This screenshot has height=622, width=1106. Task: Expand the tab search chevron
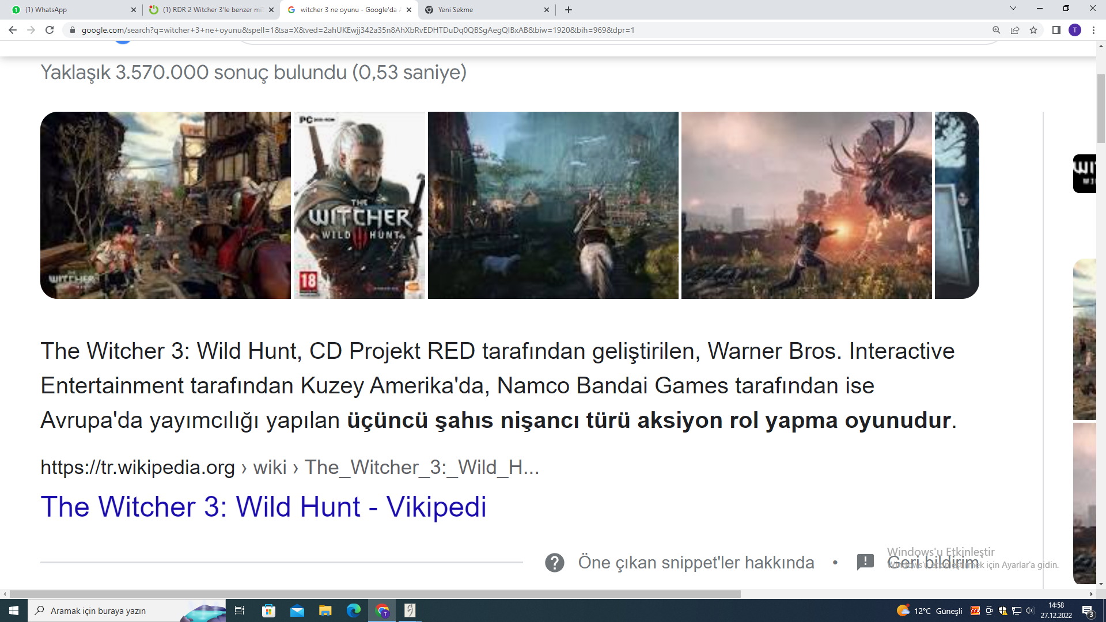pos(1013,9)
